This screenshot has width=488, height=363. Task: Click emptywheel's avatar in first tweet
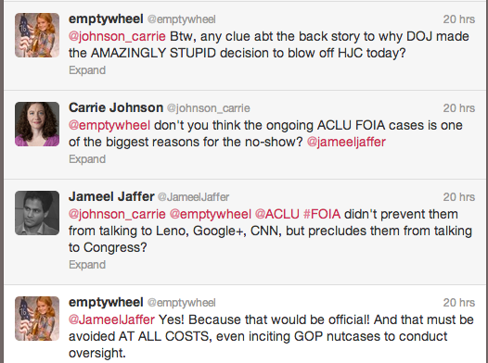37,35
